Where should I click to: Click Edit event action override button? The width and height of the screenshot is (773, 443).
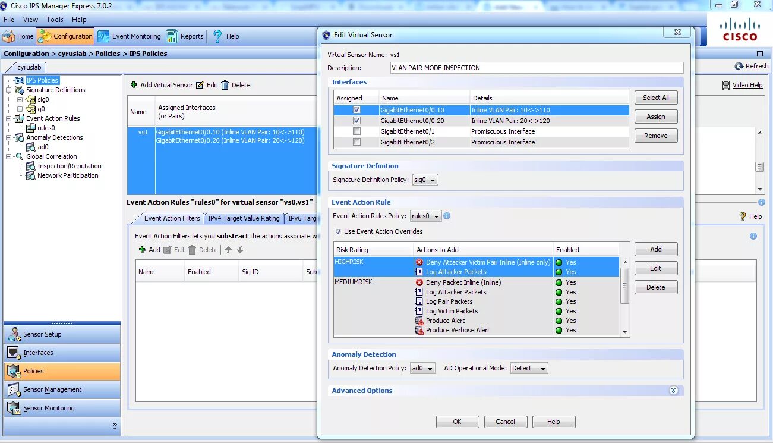pyautogui.click(x=656, y=268)
